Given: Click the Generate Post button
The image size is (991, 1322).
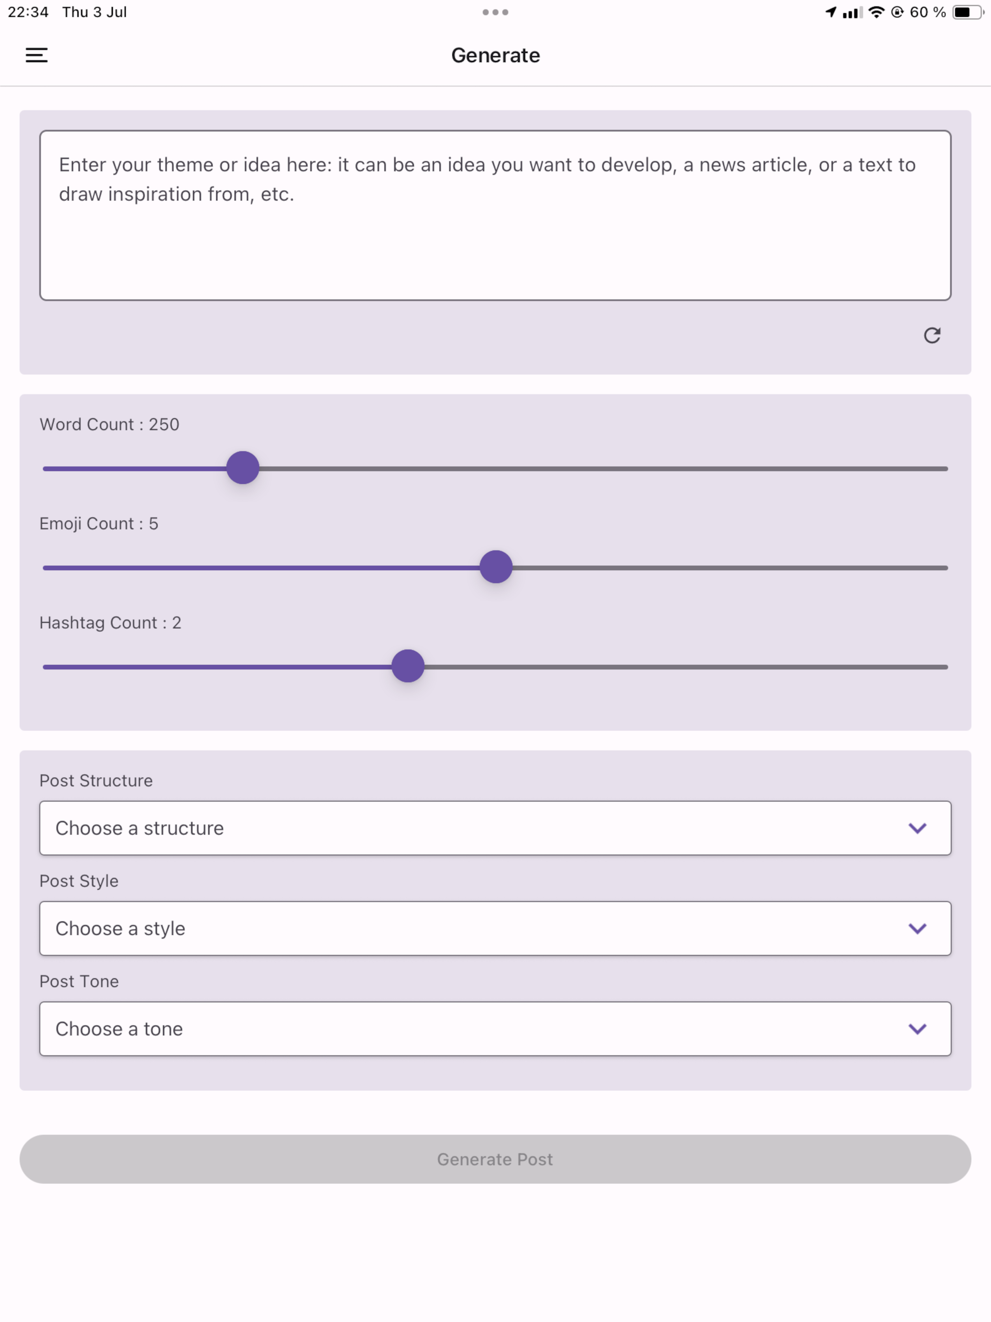Looking at the screenshot, I should (x=495, y=1159).
